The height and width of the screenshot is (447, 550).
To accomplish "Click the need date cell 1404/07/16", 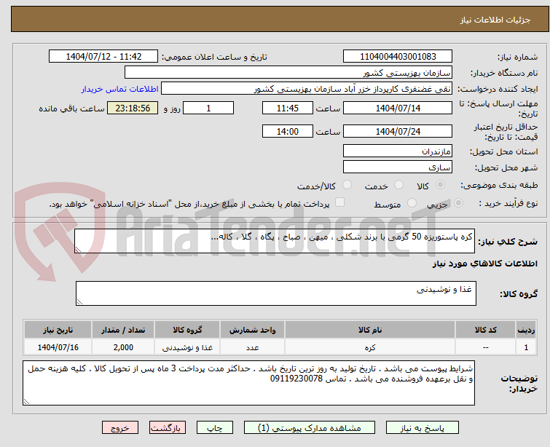I will (x=58, y=347).
